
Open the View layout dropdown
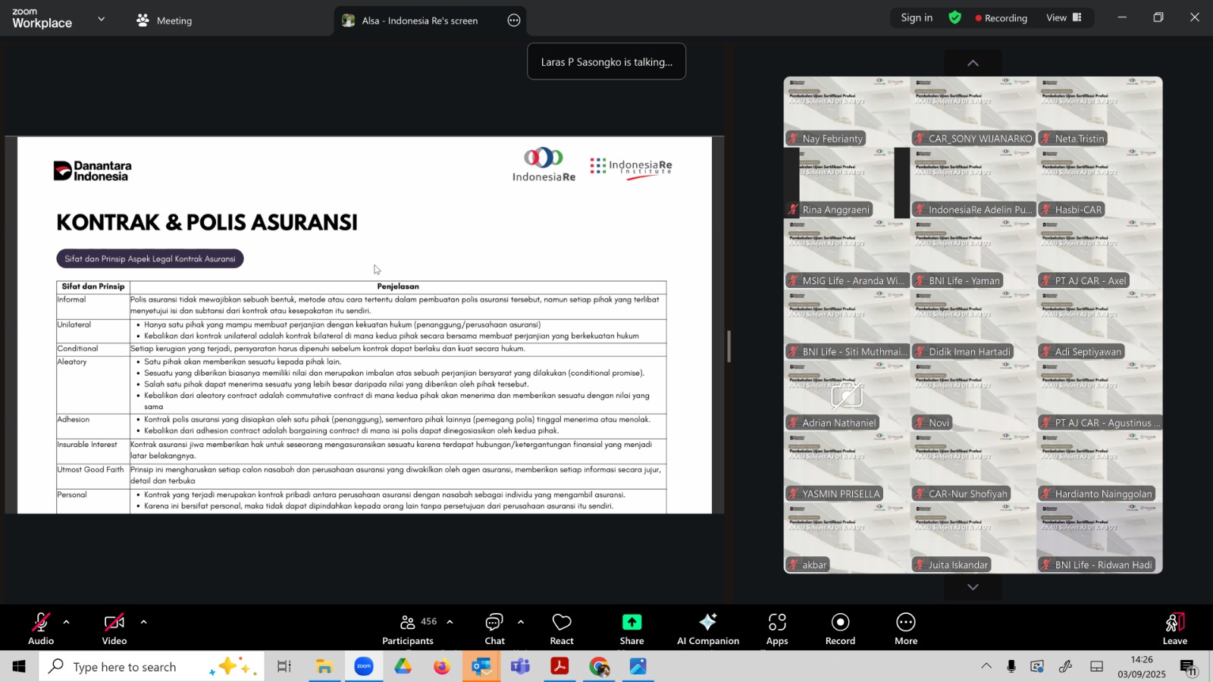[x=1064, y=17]
